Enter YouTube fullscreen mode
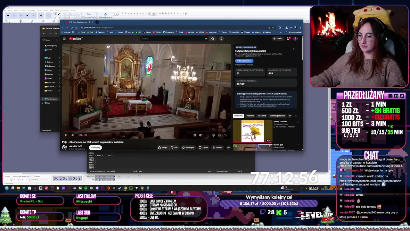 point(225,135)
